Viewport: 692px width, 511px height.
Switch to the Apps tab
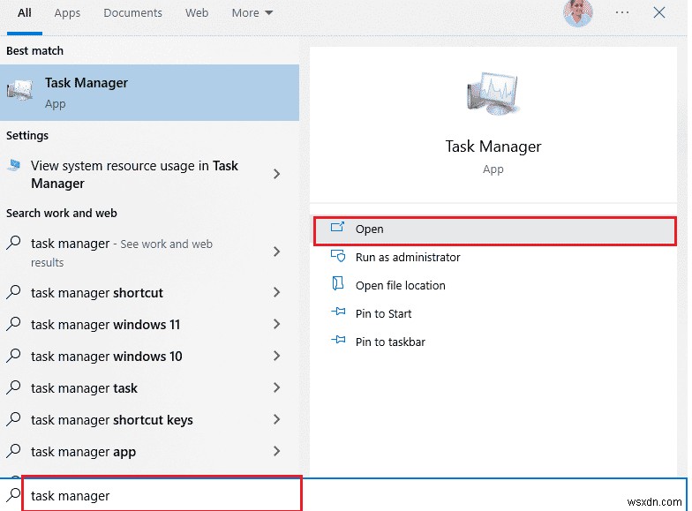67,13
